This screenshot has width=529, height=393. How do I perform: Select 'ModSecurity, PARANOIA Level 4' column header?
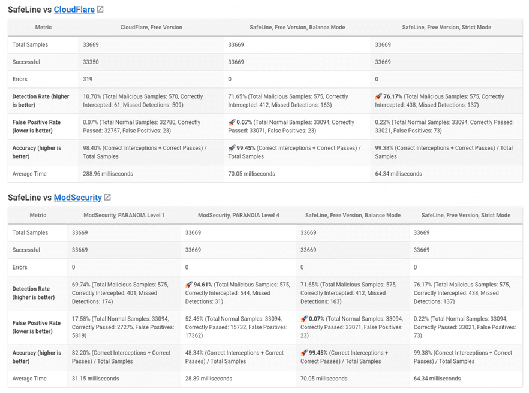click(x=239, y=216)
